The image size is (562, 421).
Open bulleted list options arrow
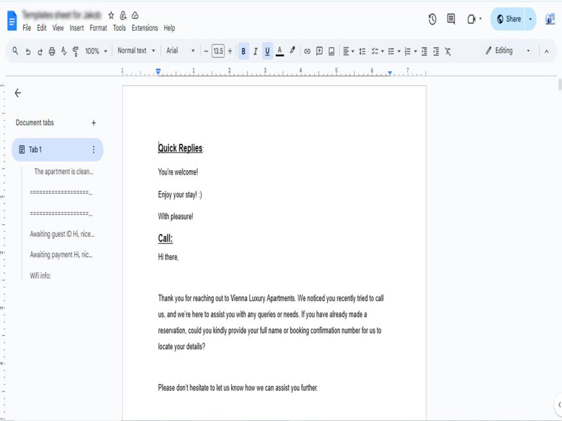[399, 51]
